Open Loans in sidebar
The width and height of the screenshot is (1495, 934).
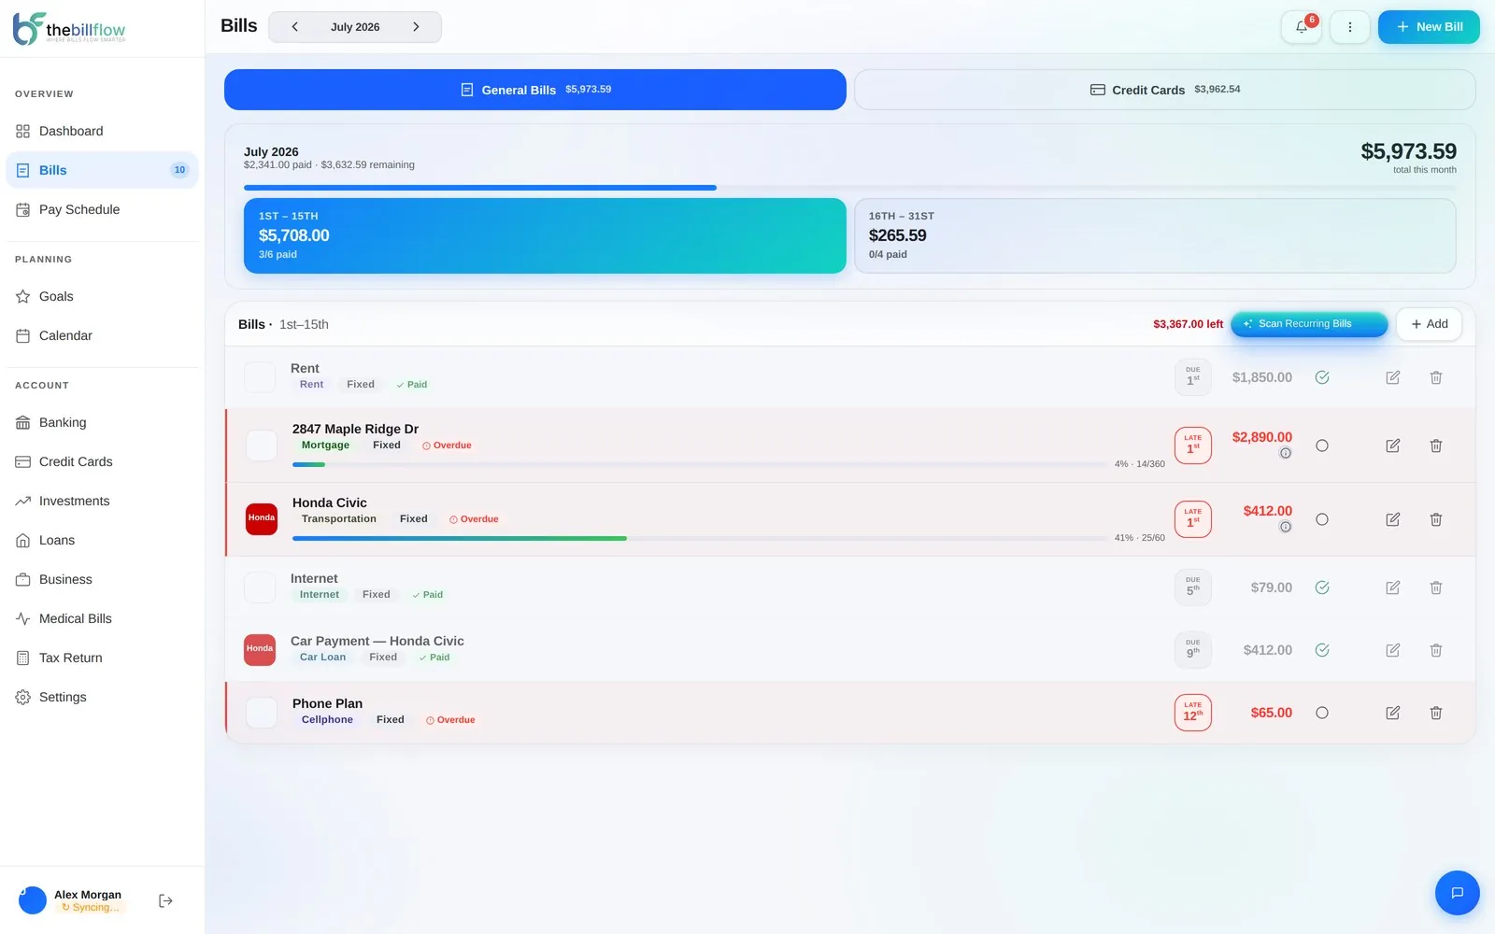pyautogui.click(x=102, y=540)
